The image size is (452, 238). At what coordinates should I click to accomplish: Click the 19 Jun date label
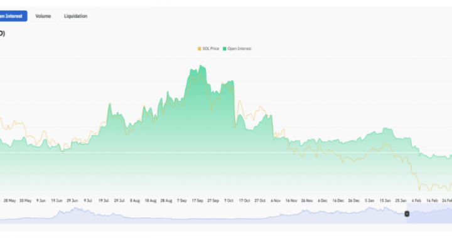[x=56, y=200]
